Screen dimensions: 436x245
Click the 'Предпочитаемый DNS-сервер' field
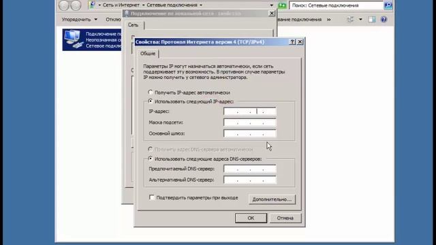click(x=250, y=169)
